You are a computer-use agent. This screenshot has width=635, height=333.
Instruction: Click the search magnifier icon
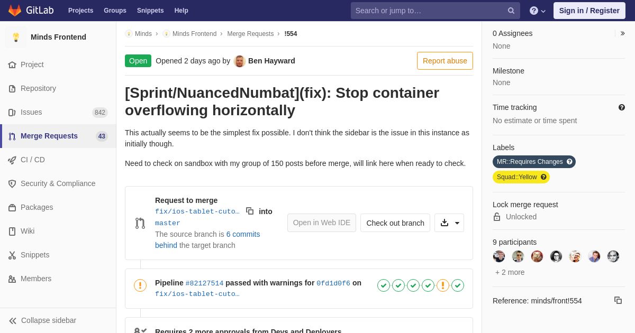[x=511, y=11]
